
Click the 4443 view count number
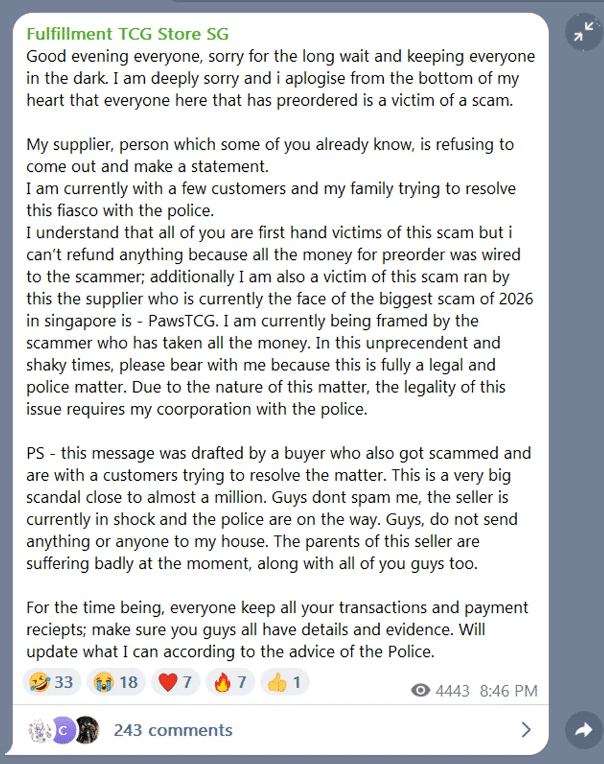[452, 691]
